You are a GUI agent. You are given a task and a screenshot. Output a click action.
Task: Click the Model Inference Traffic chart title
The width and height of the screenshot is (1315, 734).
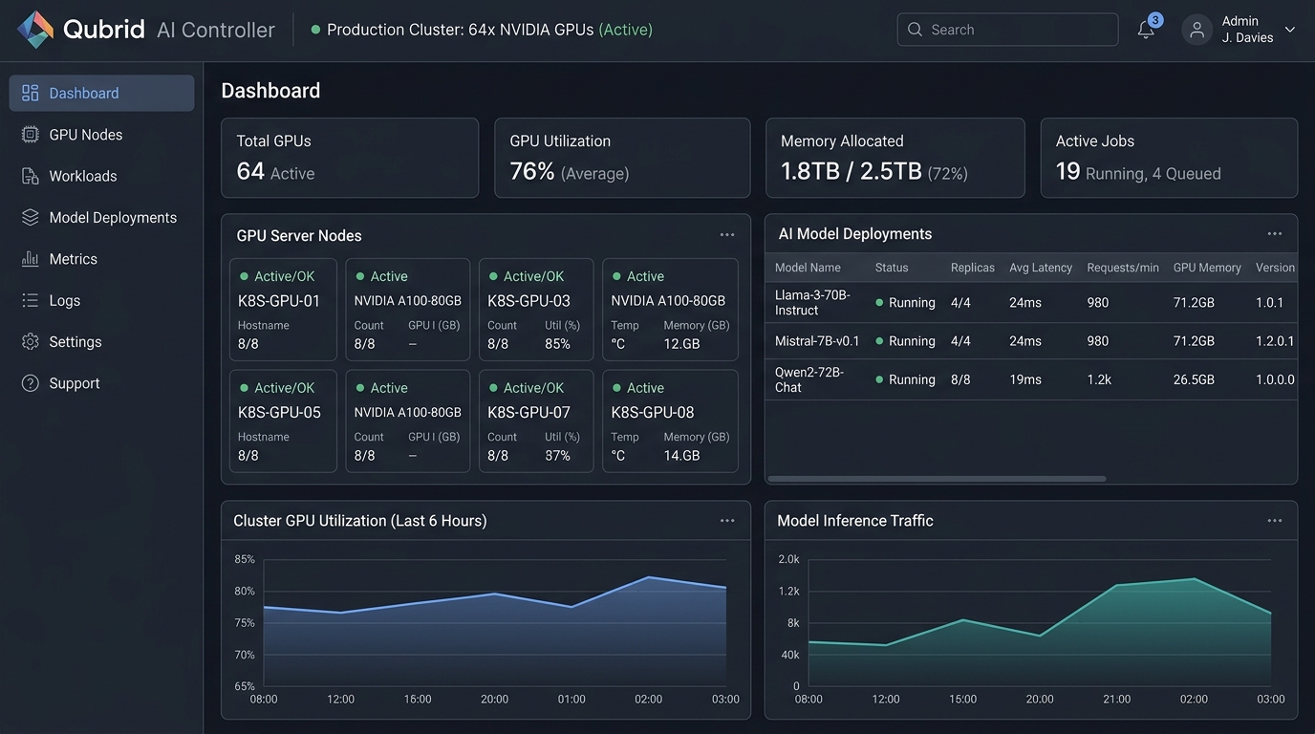pyautogui.click(x=855, y=521)
